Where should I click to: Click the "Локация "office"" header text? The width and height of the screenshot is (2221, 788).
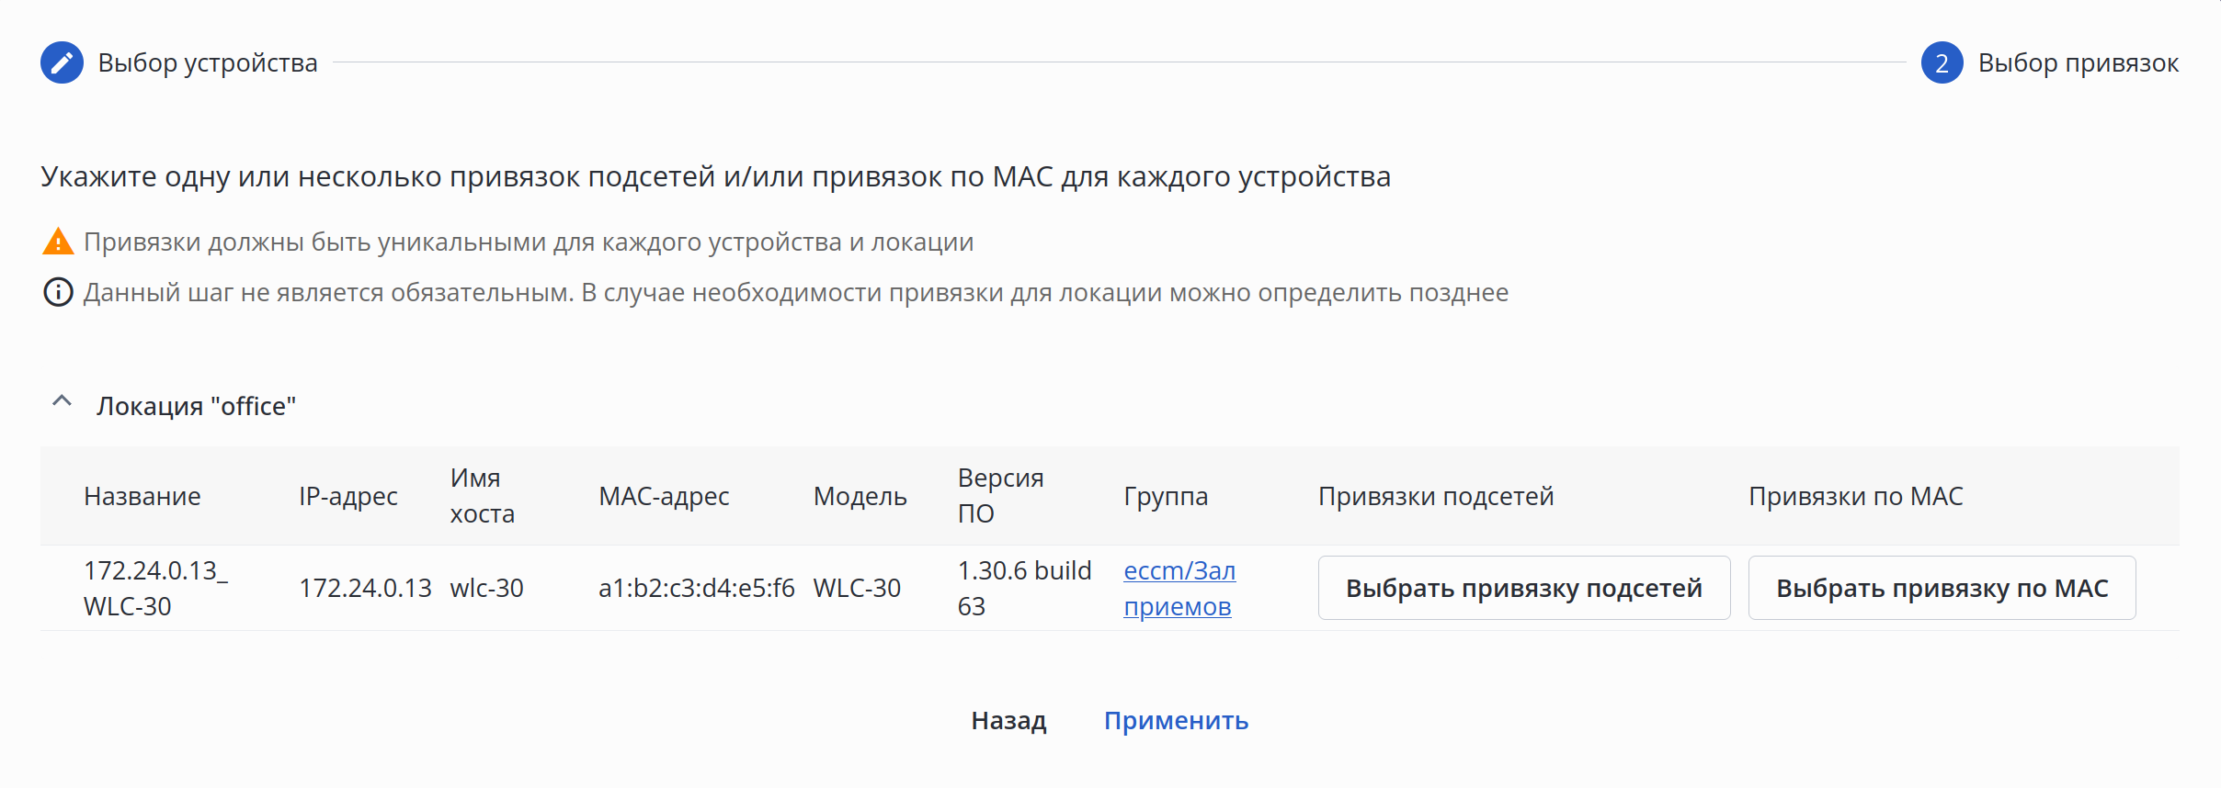196,406
